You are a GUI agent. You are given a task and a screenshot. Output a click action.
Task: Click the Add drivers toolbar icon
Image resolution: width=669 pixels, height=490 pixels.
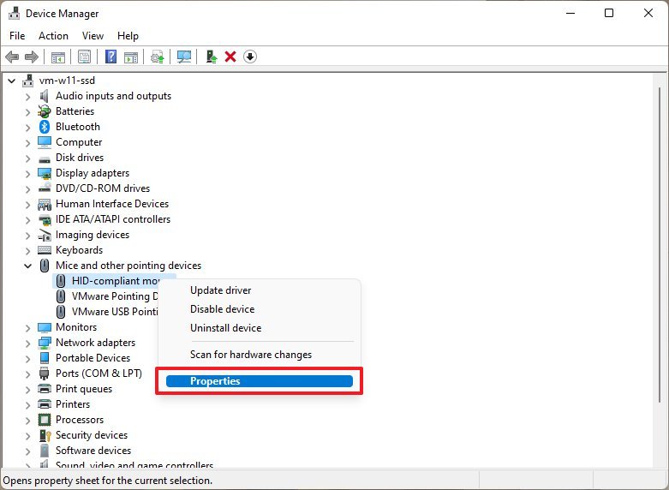(x=212, y=57)
